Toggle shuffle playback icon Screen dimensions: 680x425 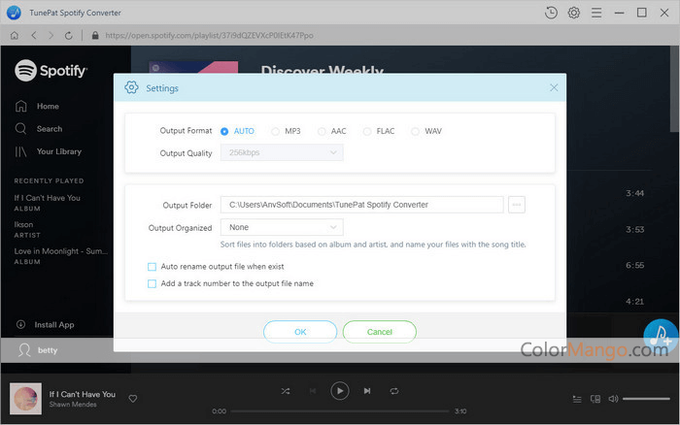(285, 390)
